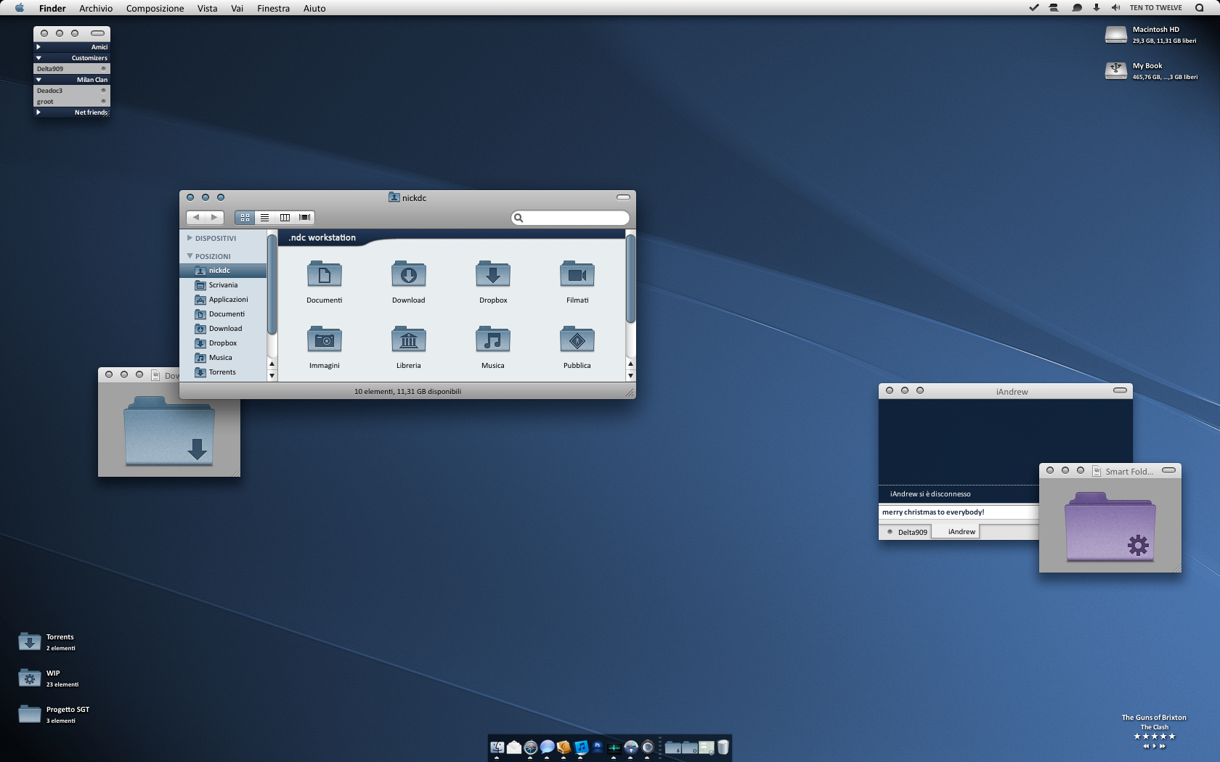Open the Vai menu
This screenshot has height=762, width=1220.
tap(237, 8)
